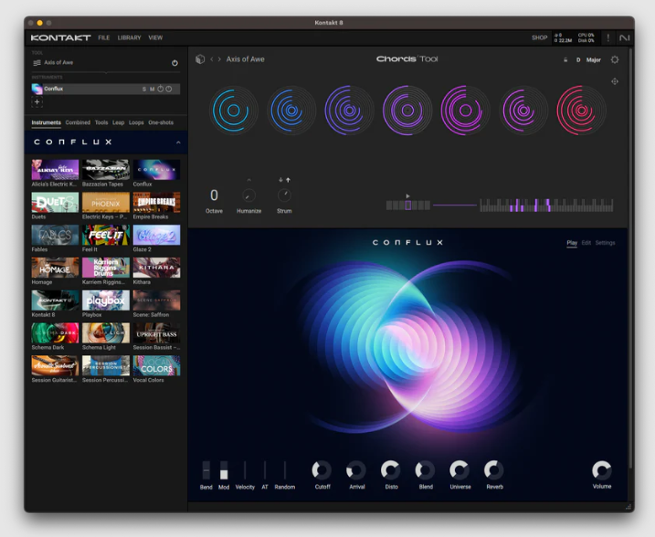Open the Playbox library thumbnail

click(x=106, y=300)
